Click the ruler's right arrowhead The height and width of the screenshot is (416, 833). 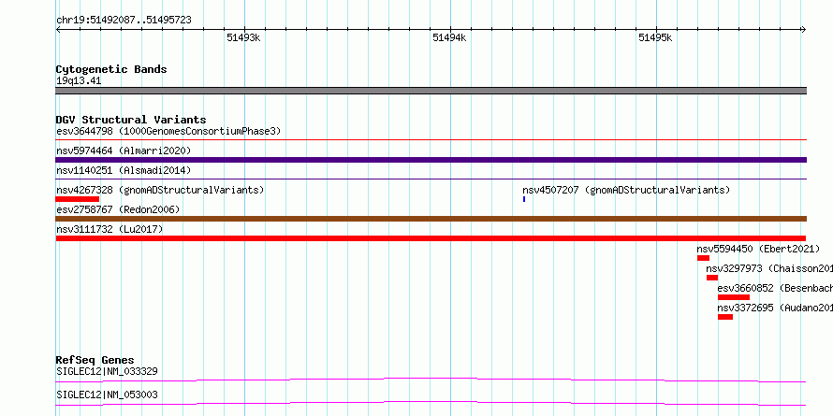click(x=803, y=30)
